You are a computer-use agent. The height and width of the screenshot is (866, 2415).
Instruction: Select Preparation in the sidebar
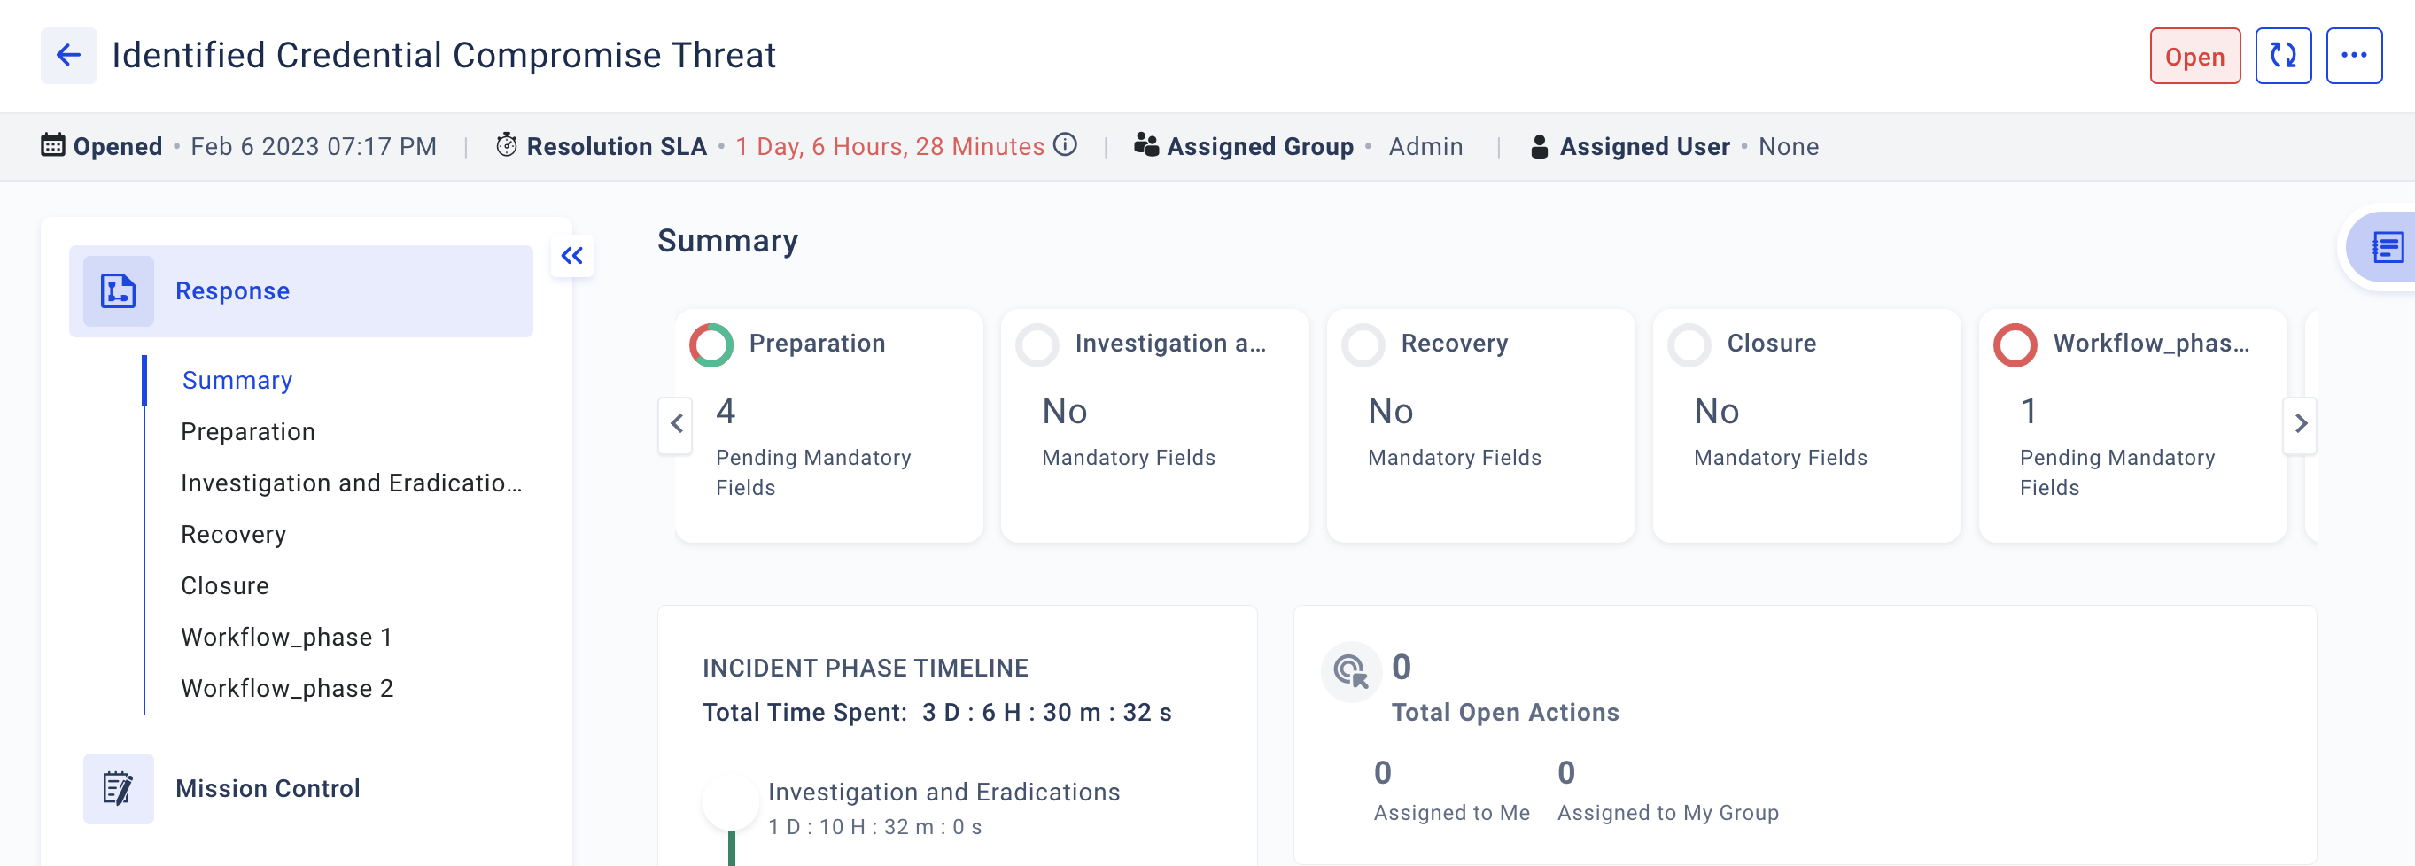247,431
